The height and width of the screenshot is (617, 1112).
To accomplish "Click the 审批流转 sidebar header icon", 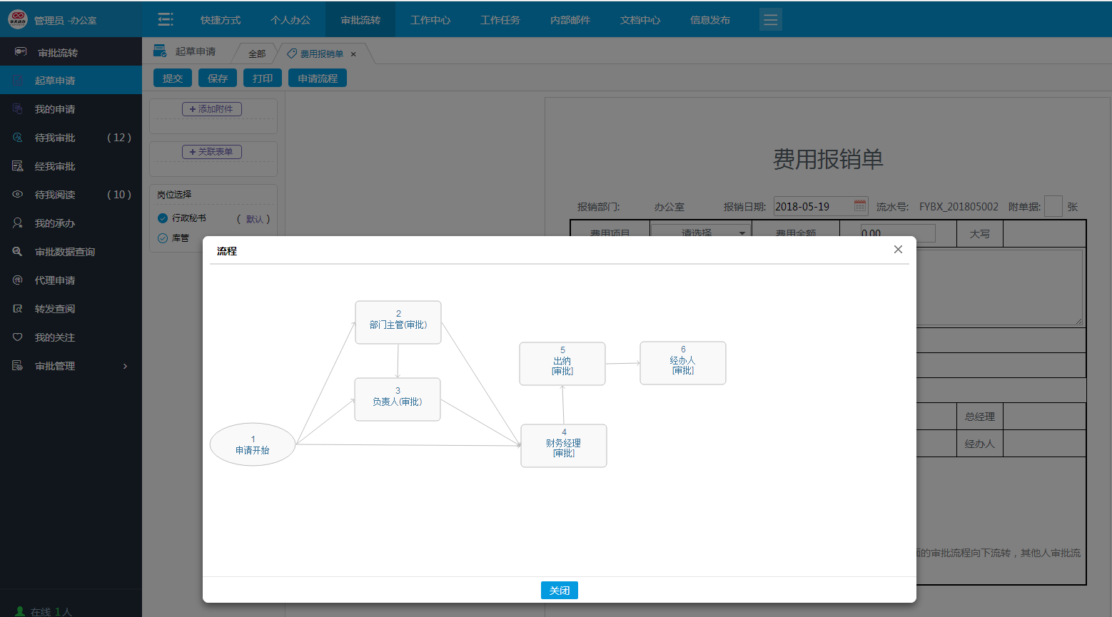I will [21, 52].
